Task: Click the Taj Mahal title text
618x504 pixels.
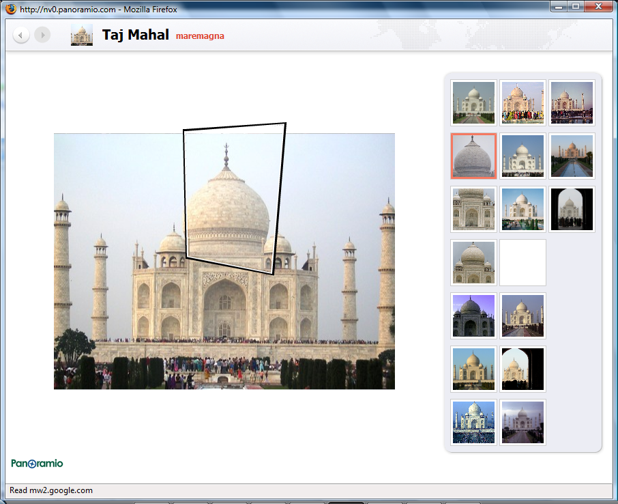Action: pyautogui.click(x=135, y=35)
